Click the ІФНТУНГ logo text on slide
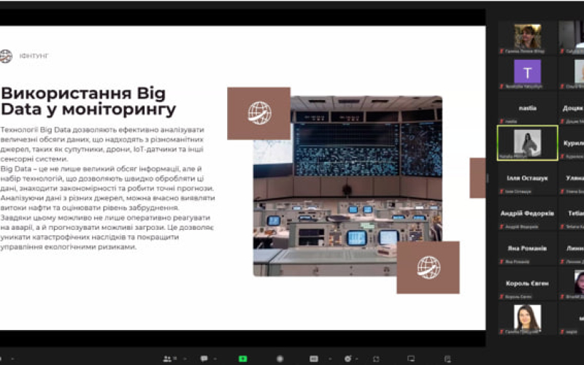This screenshot has width=584, height=365. point(34,56)
